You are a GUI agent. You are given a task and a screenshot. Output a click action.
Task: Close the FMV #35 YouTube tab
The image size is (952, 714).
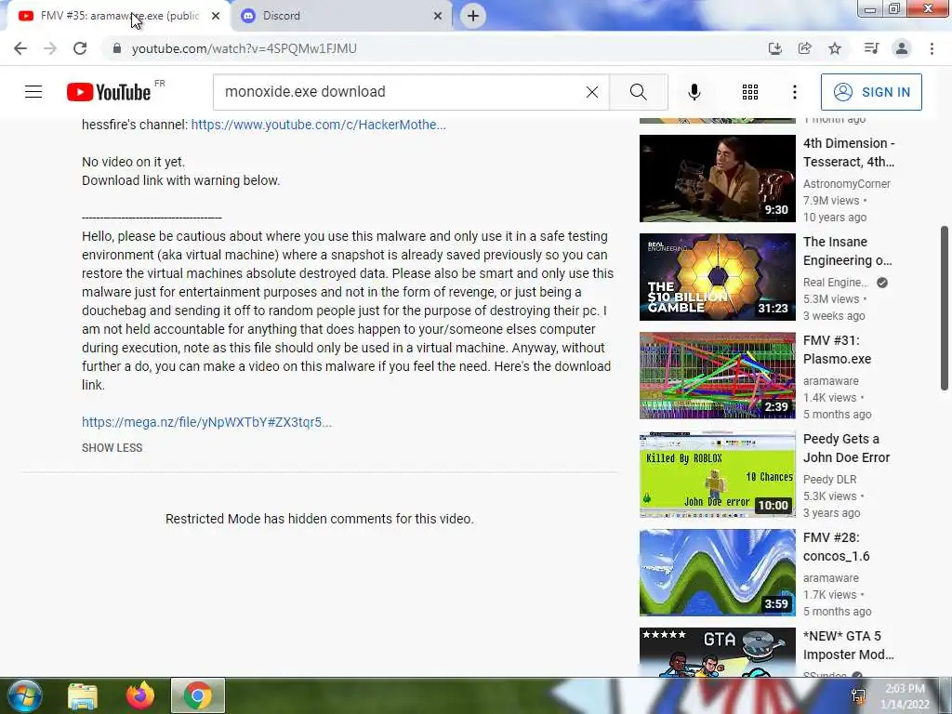pos(216,16)
